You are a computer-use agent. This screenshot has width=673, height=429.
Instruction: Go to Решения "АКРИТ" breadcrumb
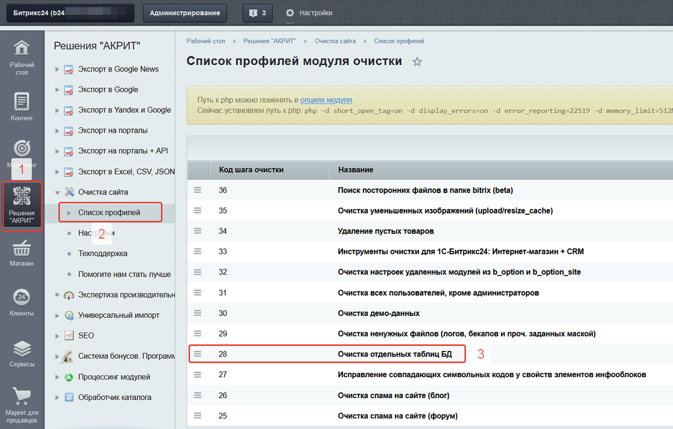point(269,41)
